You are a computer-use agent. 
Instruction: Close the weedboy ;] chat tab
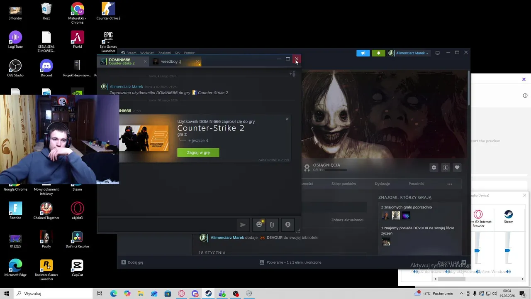pos(197,61)
